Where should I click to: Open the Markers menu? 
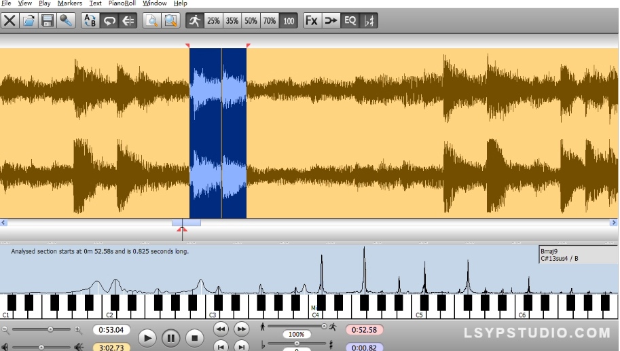(x=69, y=3)
